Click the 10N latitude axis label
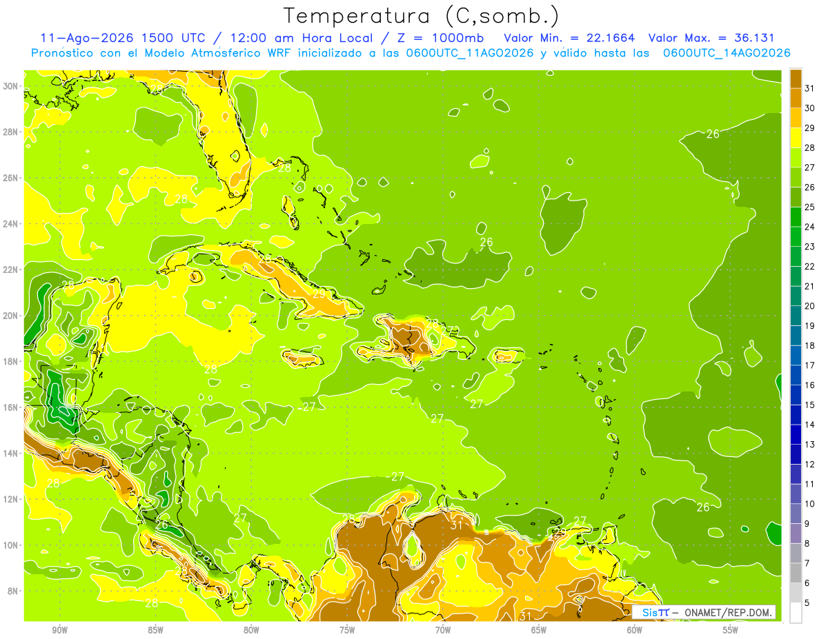The image size is (828, 639). [11, 545]
